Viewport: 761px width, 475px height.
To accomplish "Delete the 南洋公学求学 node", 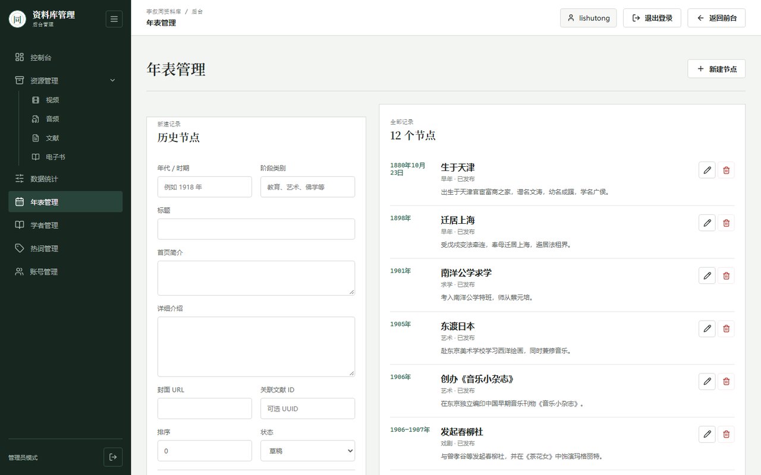I will point(726,276).
